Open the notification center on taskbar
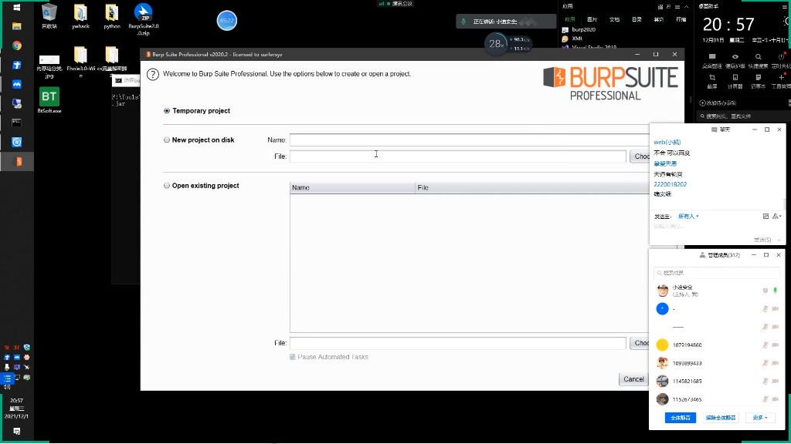Viewport: 791px width, 444px height. (17, 432)
